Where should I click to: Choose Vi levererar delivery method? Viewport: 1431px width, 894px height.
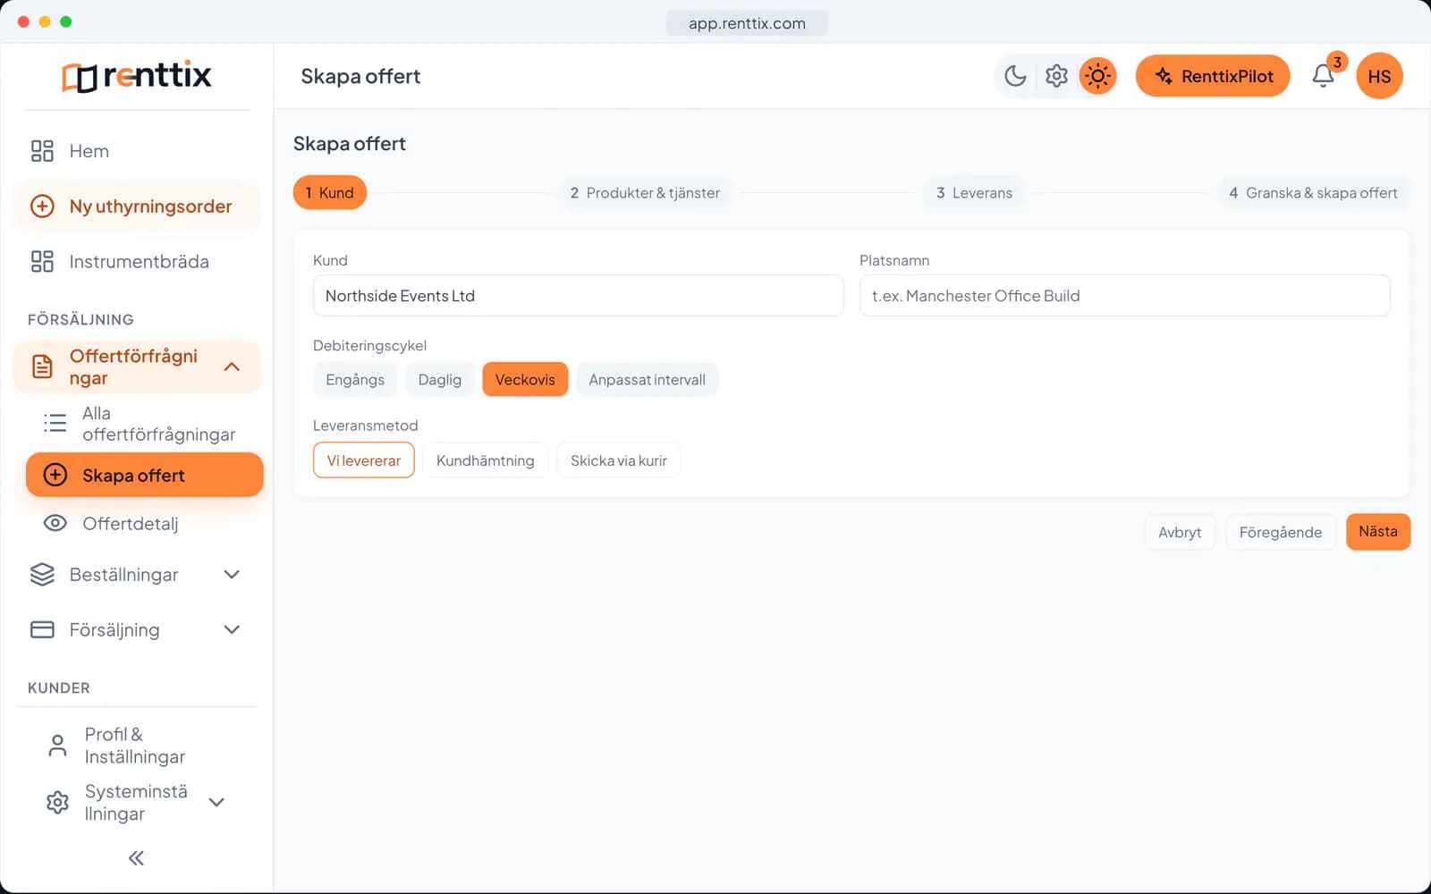(364, 460)
